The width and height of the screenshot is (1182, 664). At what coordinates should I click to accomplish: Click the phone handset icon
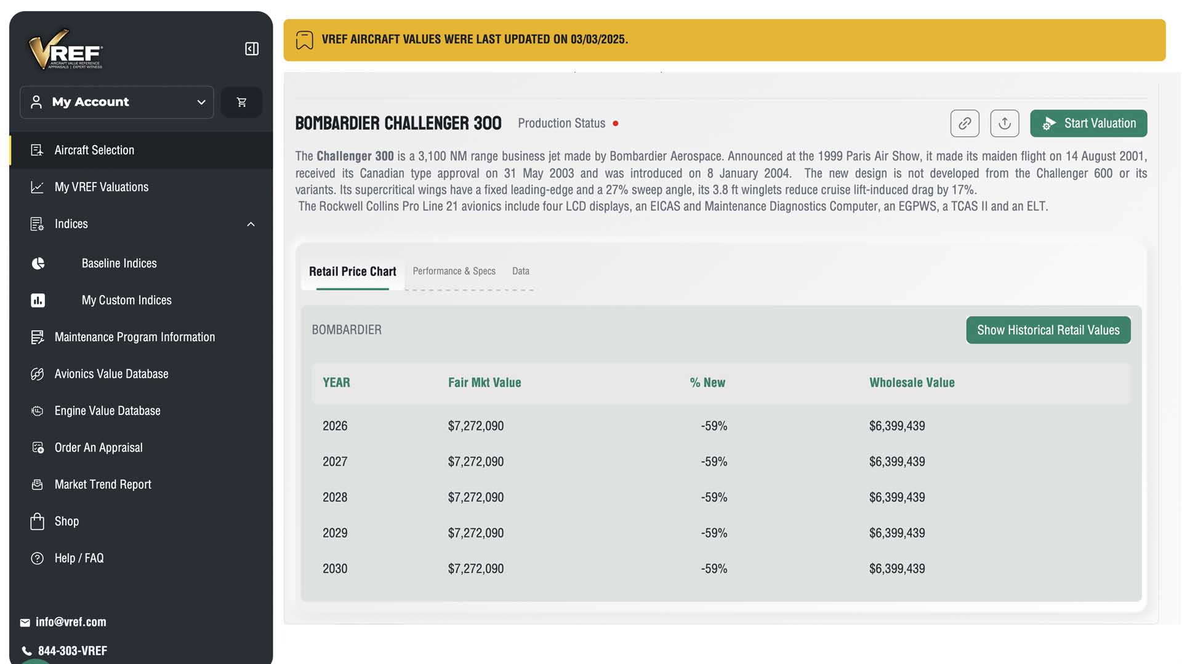click(x=26, y=650)
